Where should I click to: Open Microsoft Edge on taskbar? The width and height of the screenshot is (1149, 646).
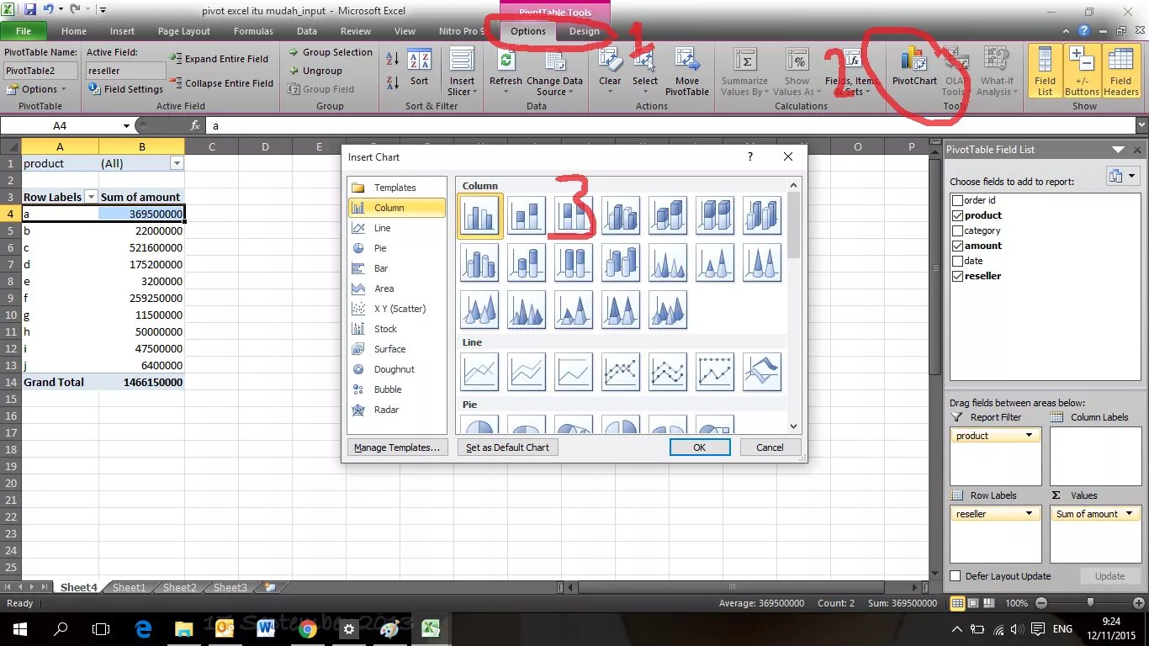tap(143, 628)
